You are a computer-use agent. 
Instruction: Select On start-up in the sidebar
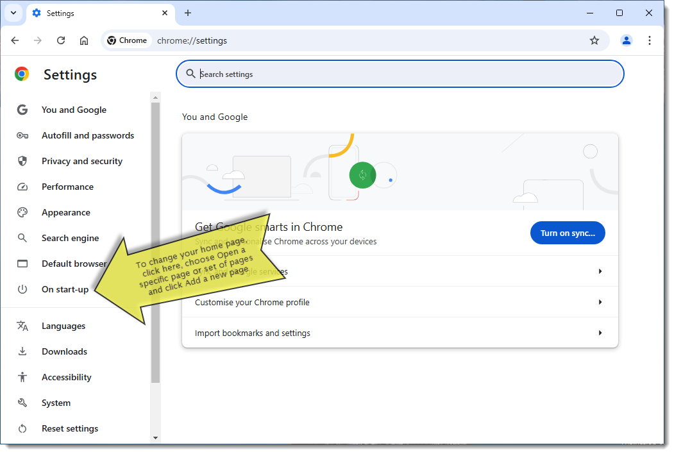pyautogui.click(x=66, y=289)
